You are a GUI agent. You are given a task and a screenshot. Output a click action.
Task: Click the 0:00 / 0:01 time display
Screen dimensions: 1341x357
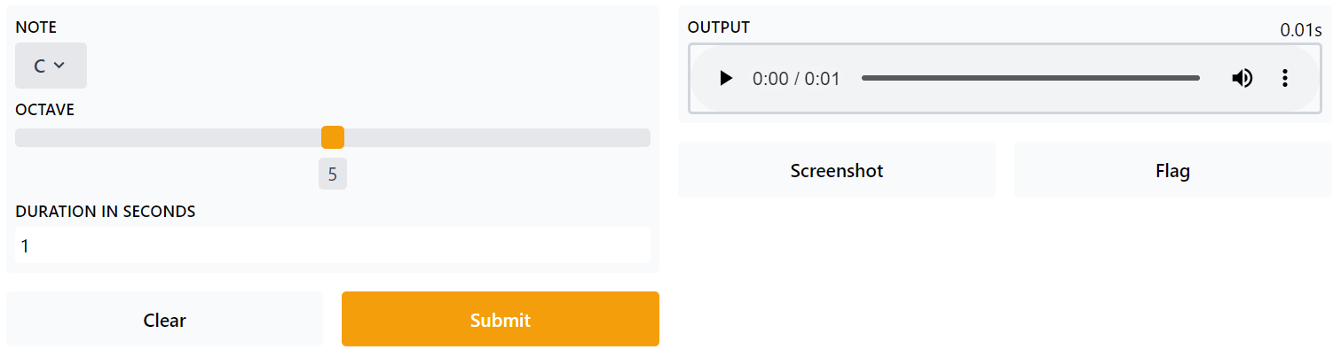796,78
